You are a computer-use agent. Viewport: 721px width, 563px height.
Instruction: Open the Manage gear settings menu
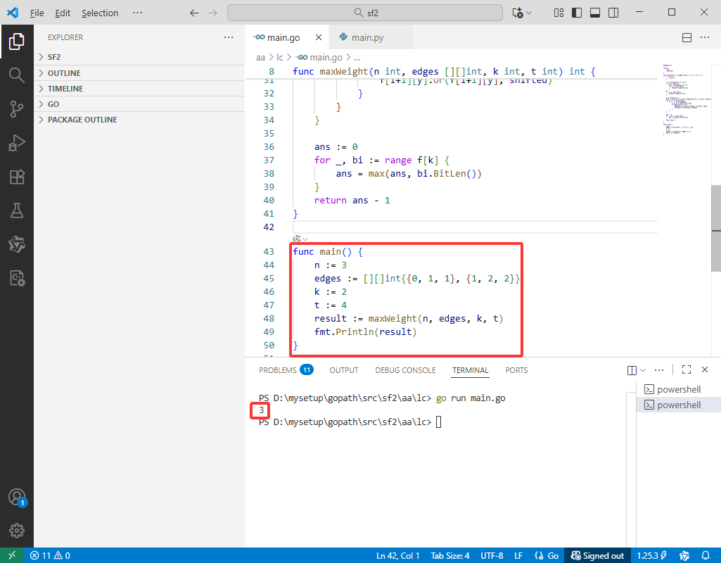point(17,531)
